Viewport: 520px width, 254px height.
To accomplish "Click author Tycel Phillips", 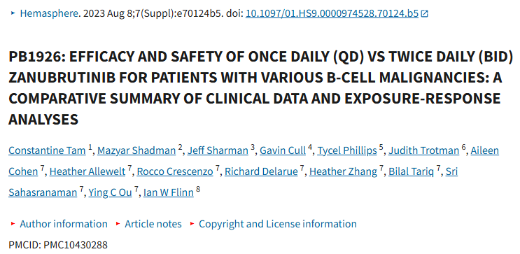I will [x=347, y=150].
